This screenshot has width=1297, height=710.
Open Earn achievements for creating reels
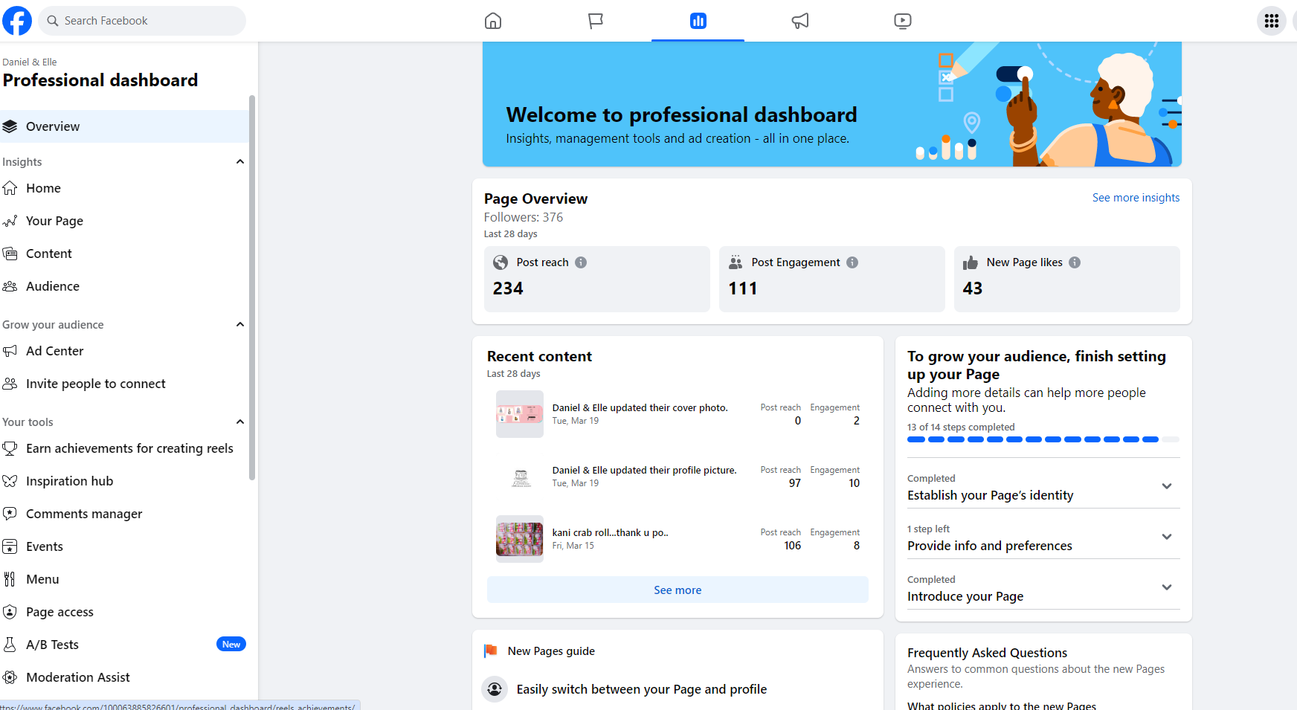pos(124,448)
